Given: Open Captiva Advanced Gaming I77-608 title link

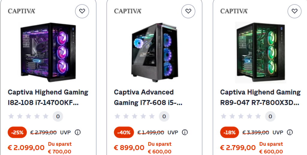Looking at the screenshot, I should (x=148, y=97).
